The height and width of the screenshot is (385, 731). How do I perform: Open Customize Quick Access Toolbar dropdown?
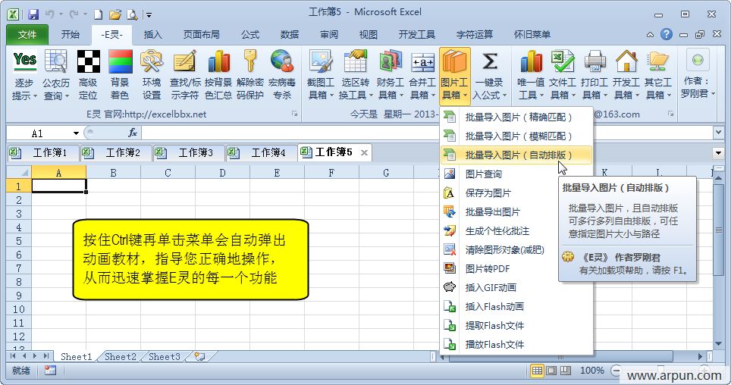coord(149,15)
